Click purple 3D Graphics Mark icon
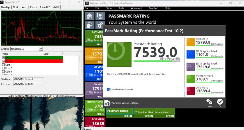The height and width of the screenshot is (130, 244). (190, 67)
